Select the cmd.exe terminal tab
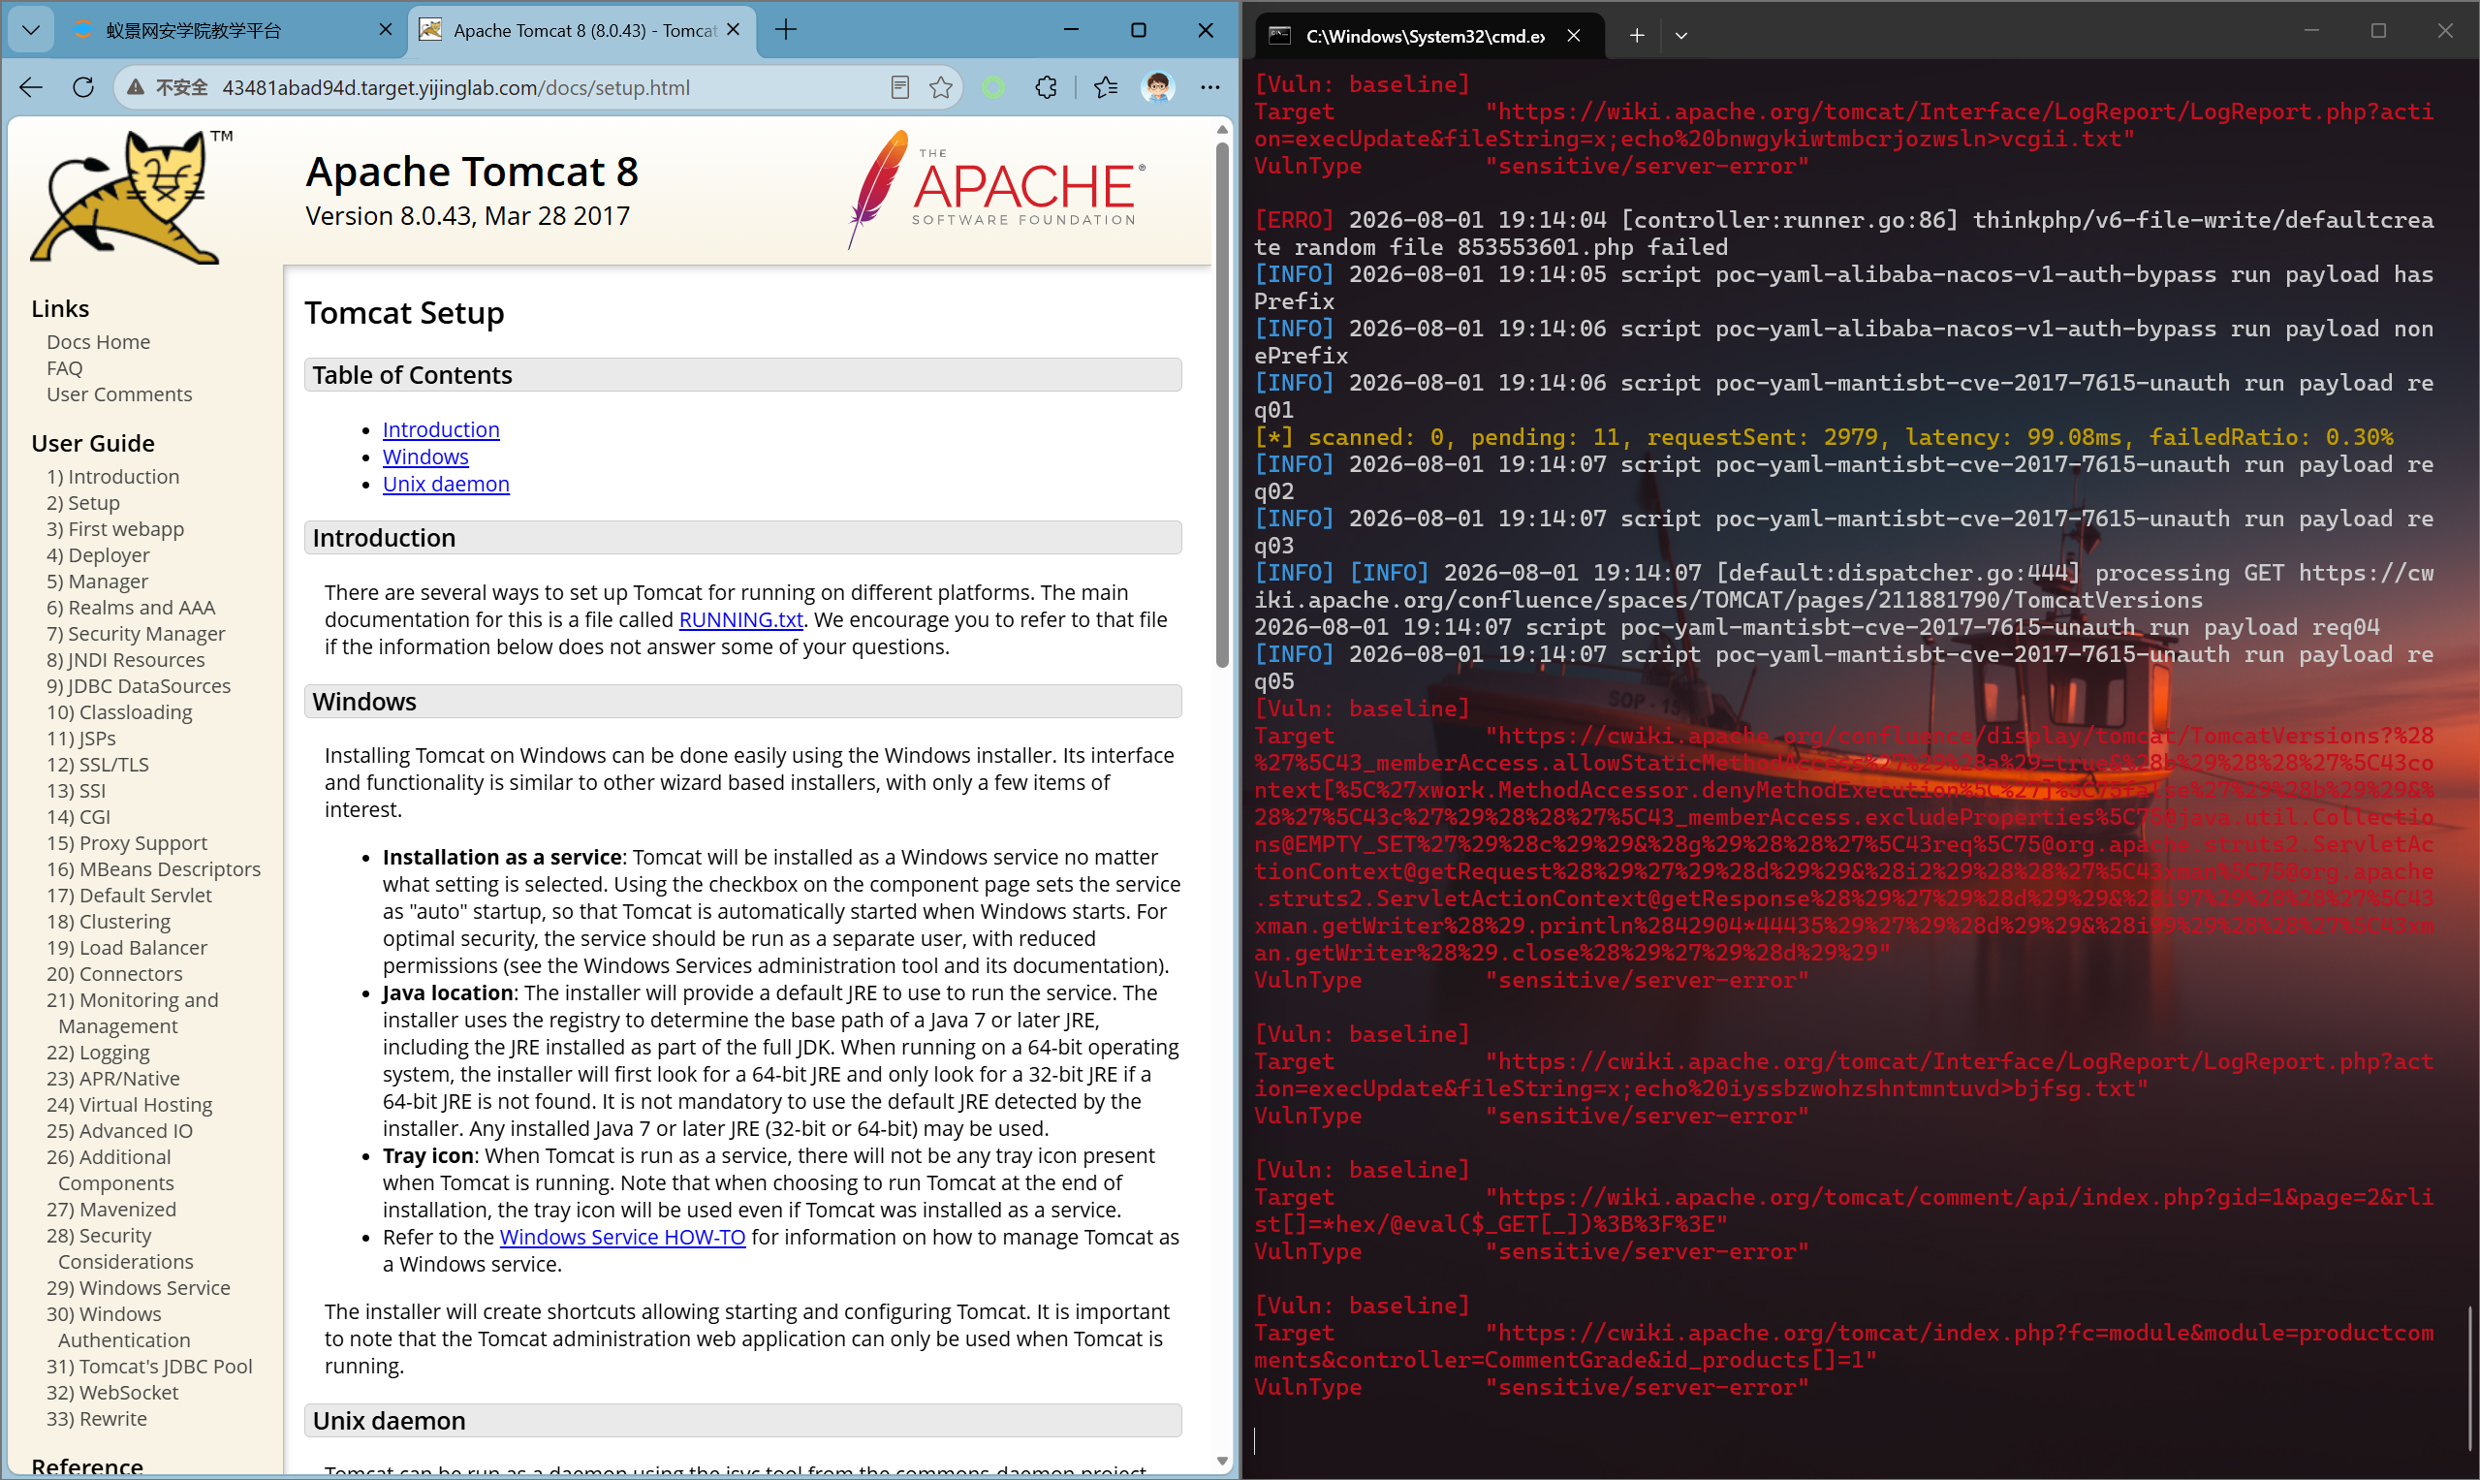The width and height of the screenshot is (2480, 1480). coord(1428,36)
